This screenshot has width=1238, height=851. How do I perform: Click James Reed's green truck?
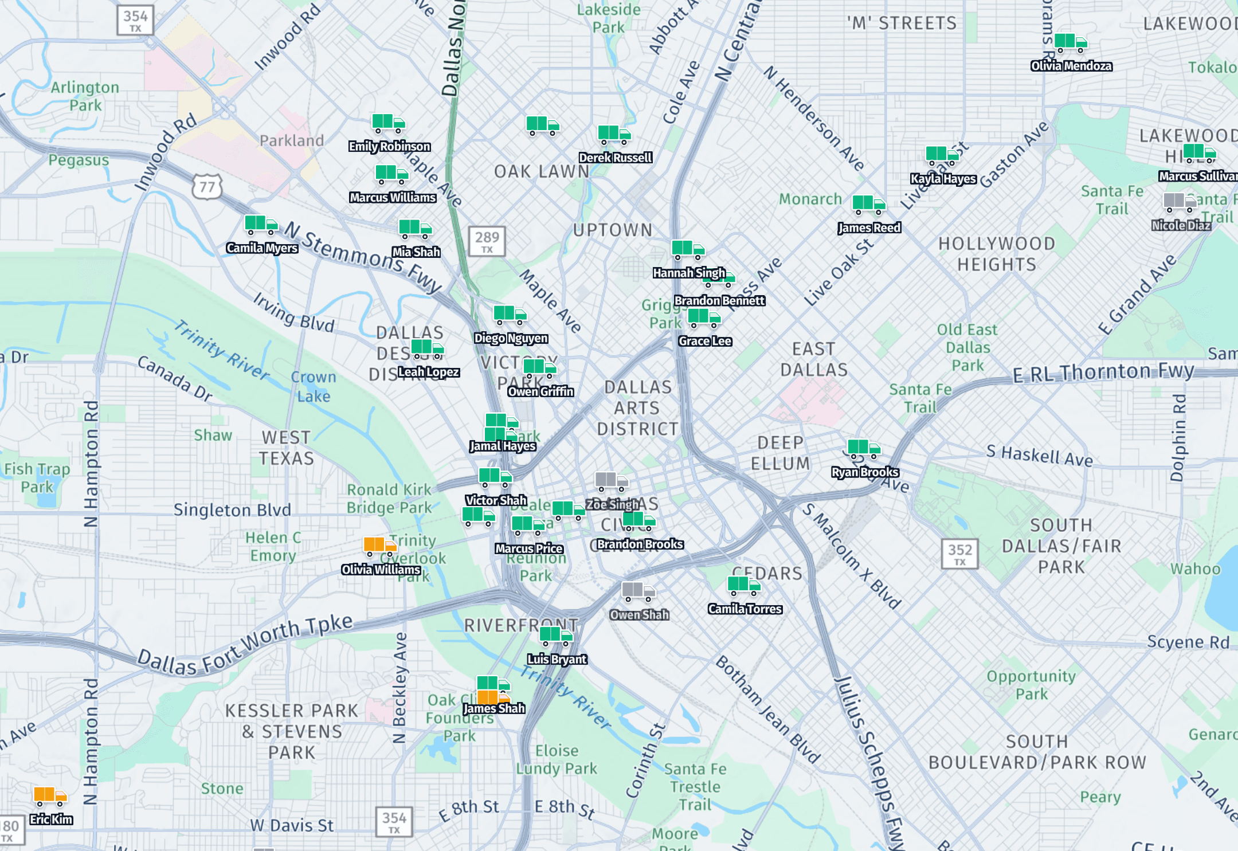click(x=869, y=205)
